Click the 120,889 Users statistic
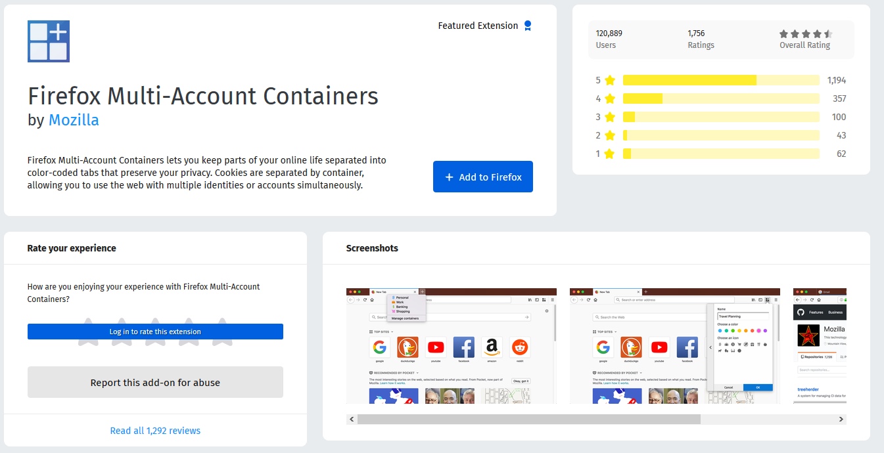 point(609,39)
